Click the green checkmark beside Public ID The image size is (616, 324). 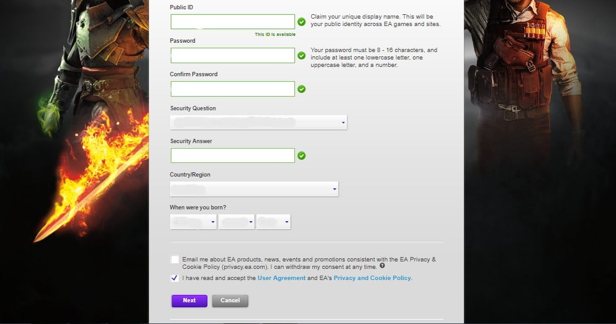(301, 22)
